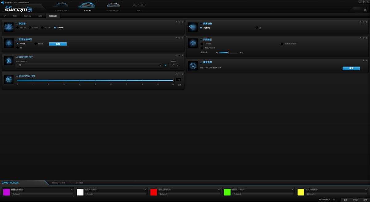Enable the DPI switch sound checkbox

pyautogui.click(x=202, y=44)
